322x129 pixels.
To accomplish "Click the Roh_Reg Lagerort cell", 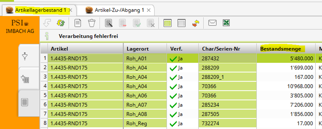I will 145,123.
